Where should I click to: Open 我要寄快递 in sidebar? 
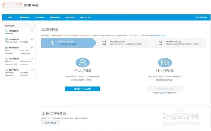25,53
